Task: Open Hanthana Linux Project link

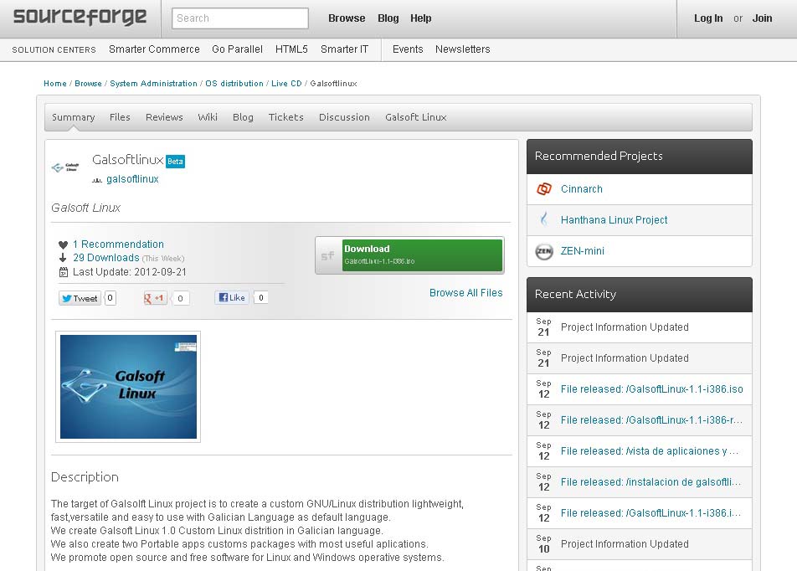Action: point(614,220)
